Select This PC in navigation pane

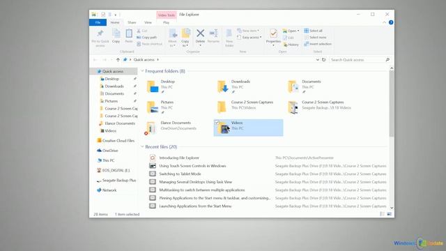tap(108, 160)
